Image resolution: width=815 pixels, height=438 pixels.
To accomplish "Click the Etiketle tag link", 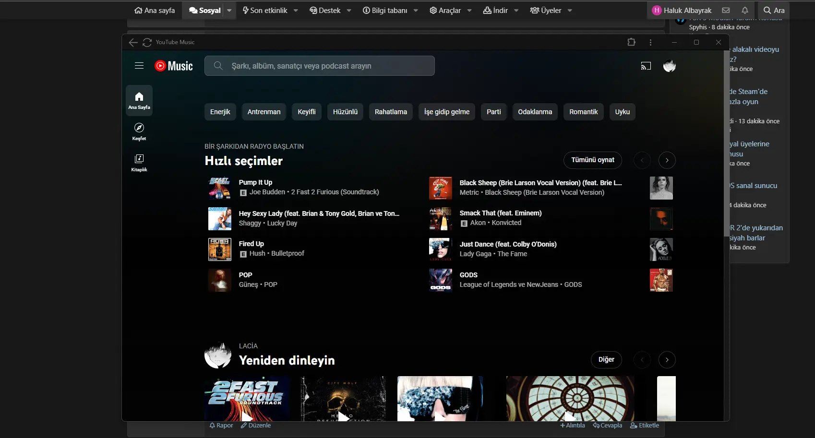I will 645,426.
